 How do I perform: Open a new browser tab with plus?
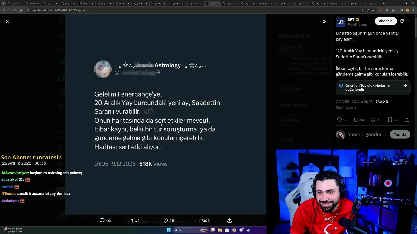point(383,3)
